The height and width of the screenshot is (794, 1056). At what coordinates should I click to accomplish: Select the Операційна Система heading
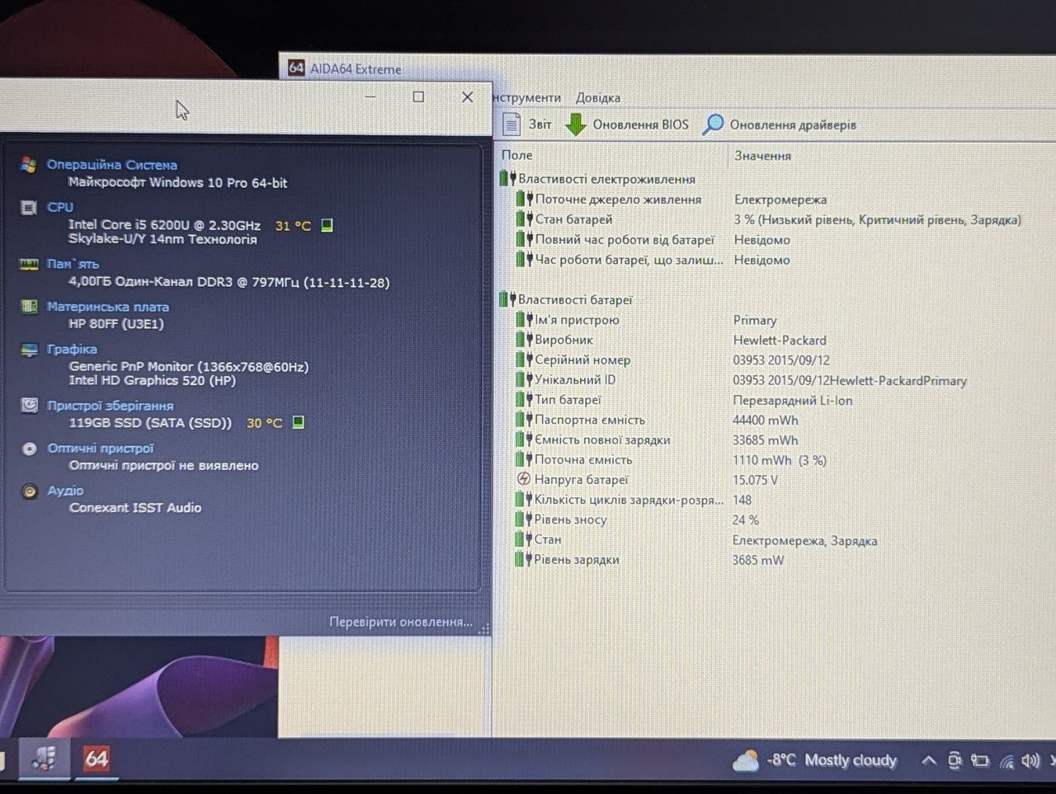[112, 165]
